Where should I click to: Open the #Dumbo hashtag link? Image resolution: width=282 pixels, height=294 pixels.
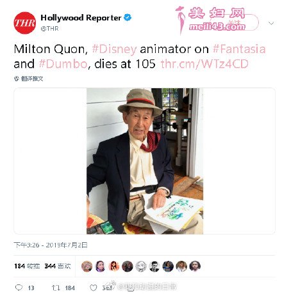click(63, 64)
